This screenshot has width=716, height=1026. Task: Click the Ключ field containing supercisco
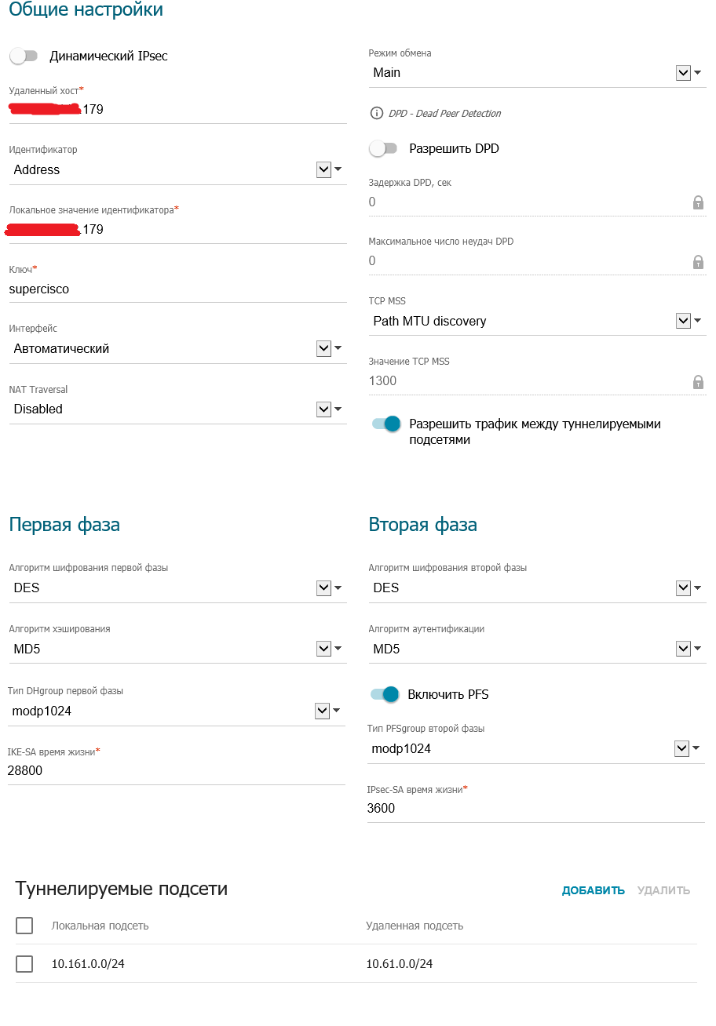click(x=178, y=289)
